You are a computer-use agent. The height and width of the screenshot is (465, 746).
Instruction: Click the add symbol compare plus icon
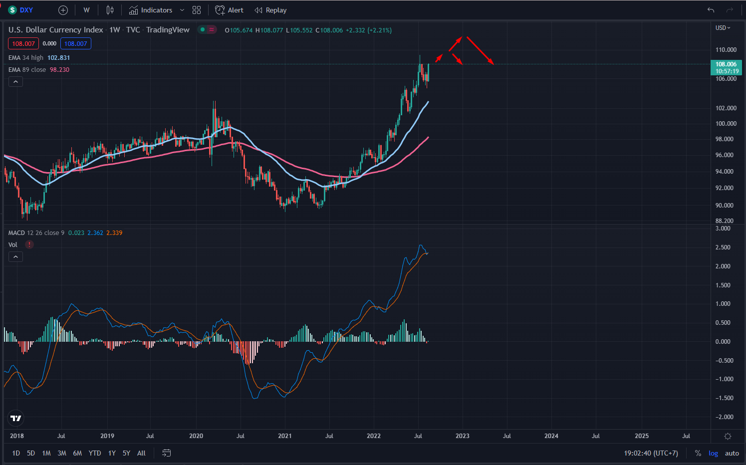tap(63, 10)
